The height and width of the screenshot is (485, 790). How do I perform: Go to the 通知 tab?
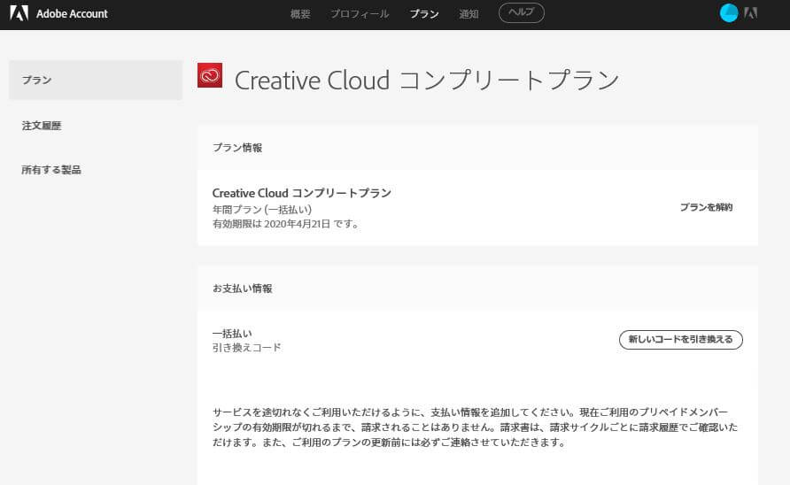469,14
